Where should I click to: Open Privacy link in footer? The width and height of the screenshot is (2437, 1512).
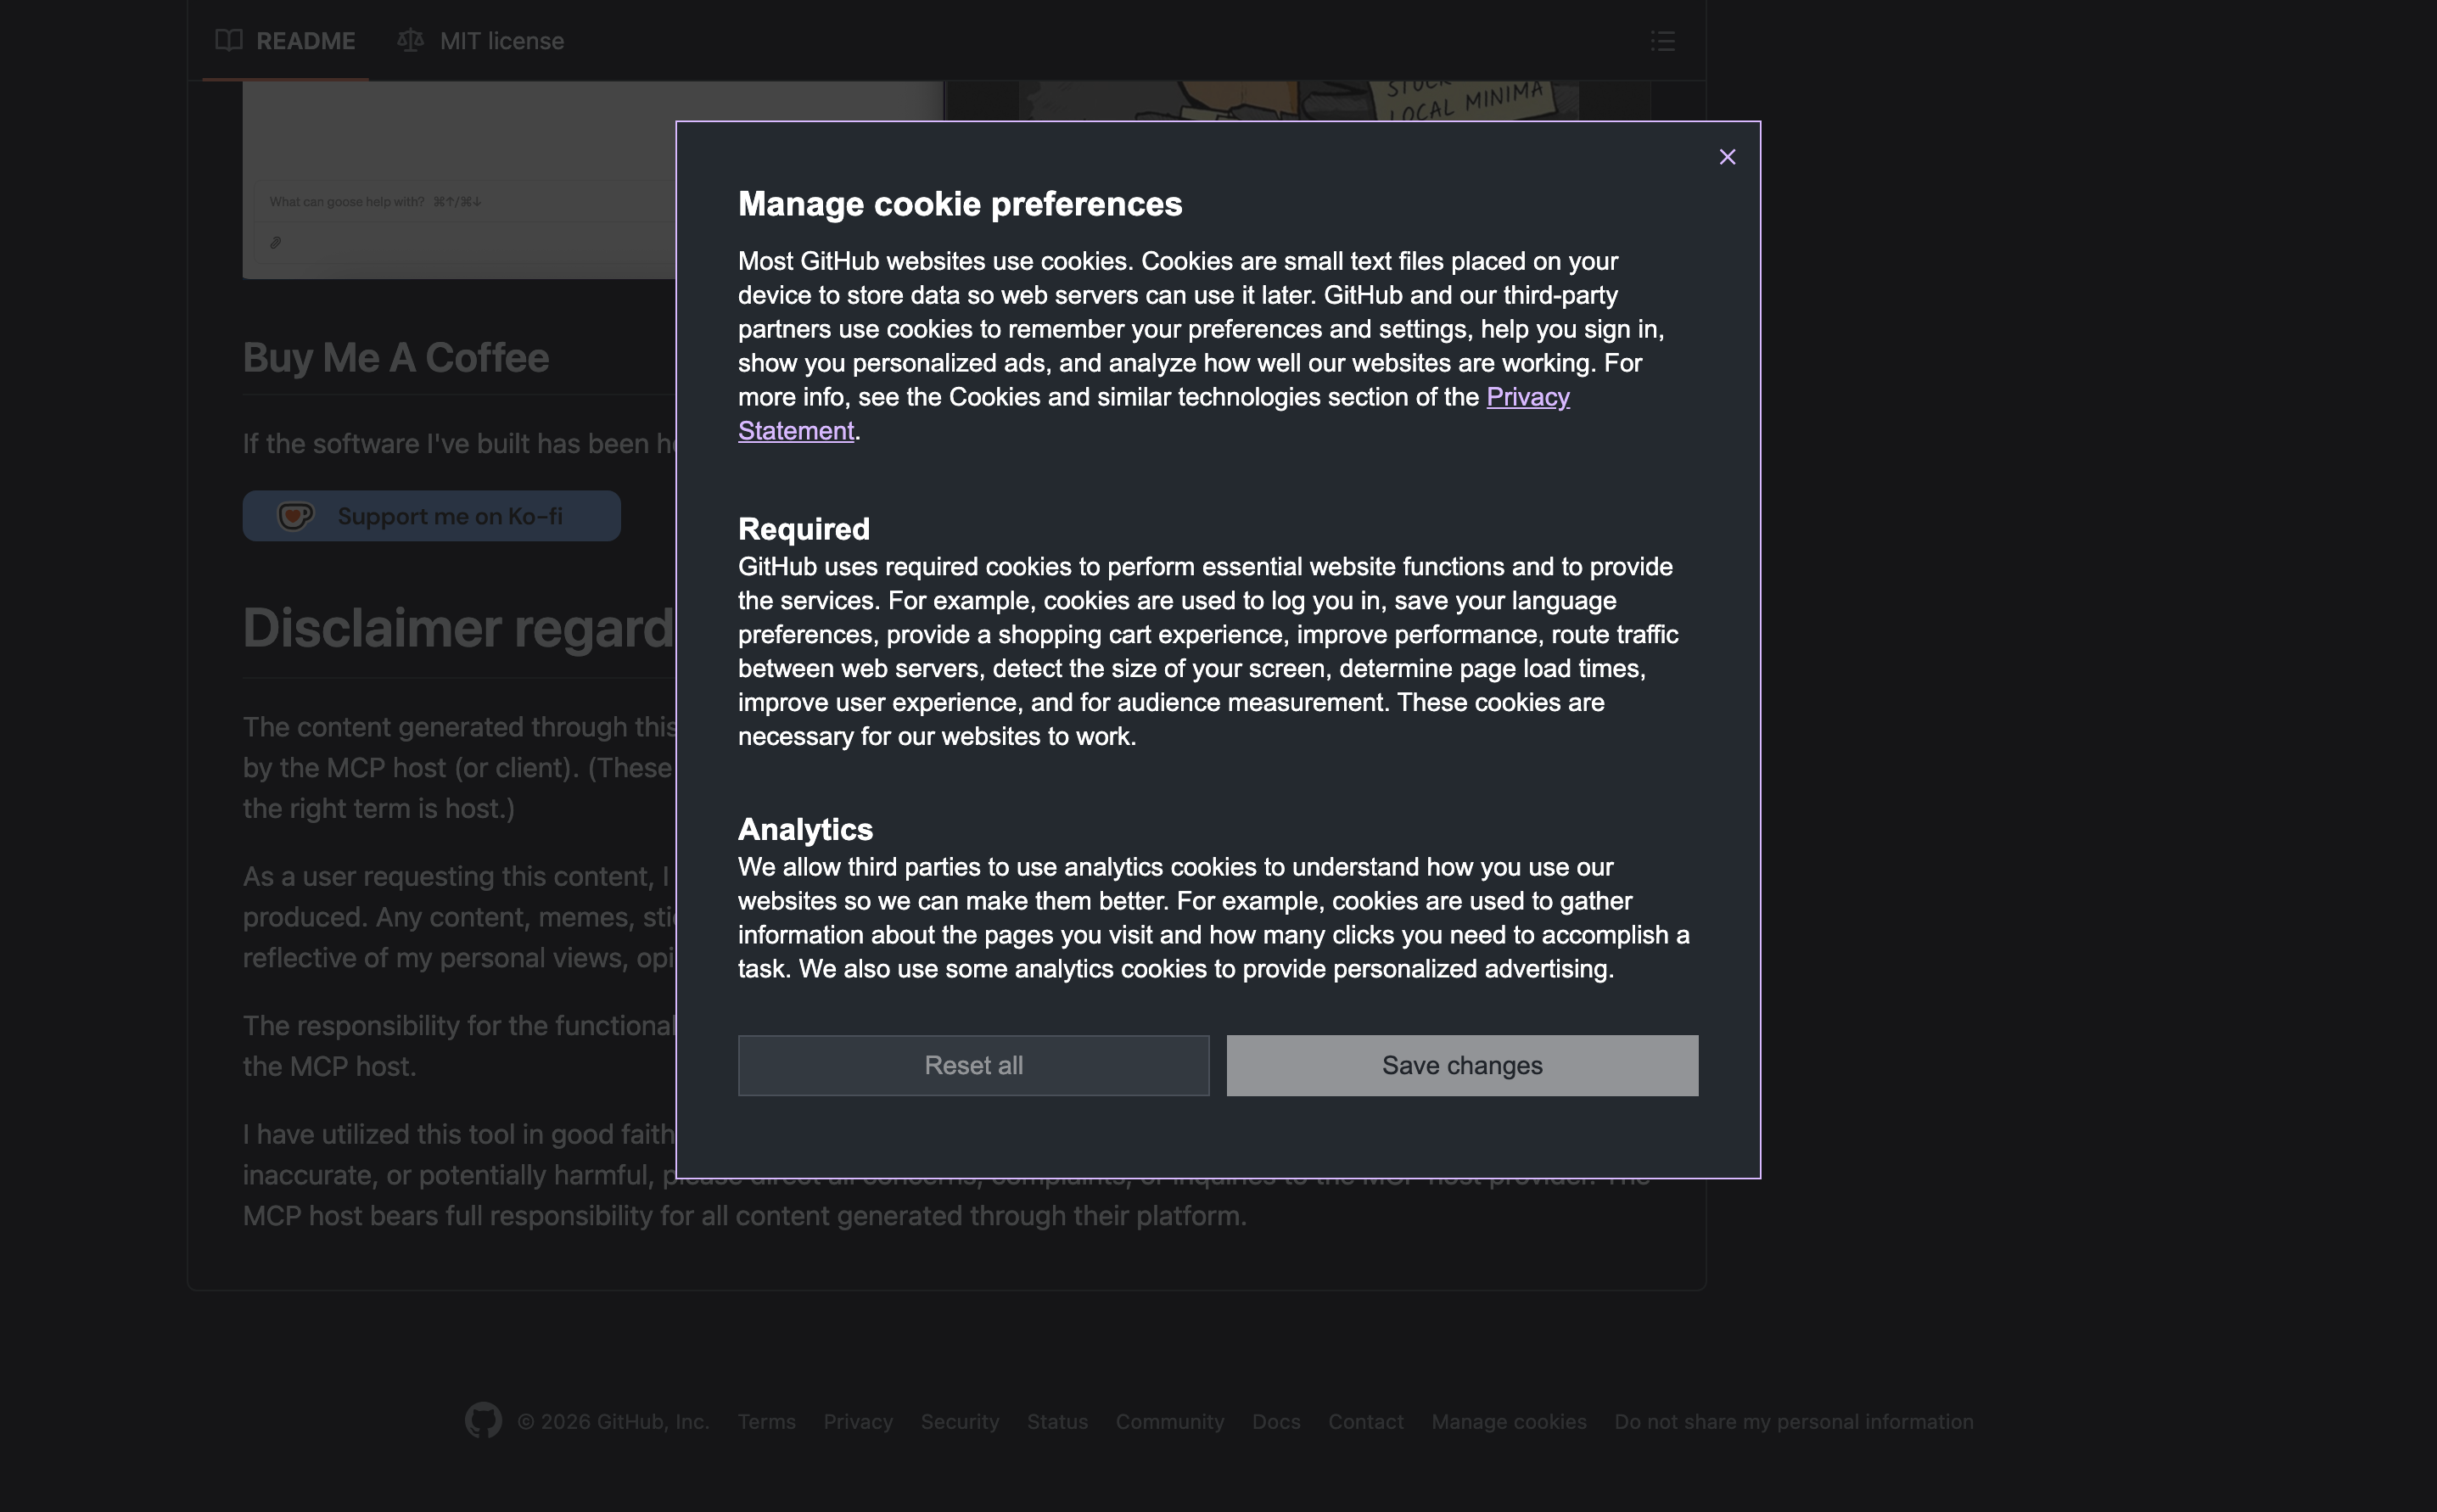[x=857, y=1421]
